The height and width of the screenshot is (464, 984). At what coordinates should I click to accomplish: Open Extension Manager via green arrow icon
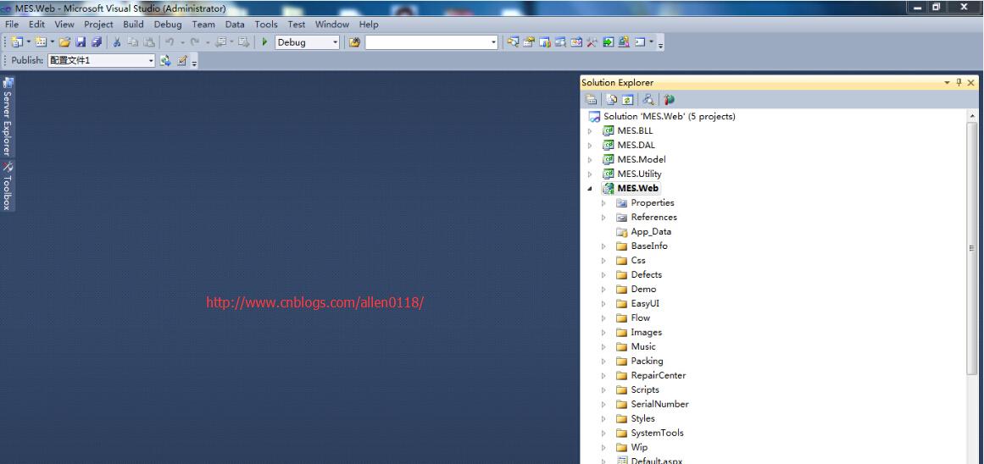click(x=608, y=42)
